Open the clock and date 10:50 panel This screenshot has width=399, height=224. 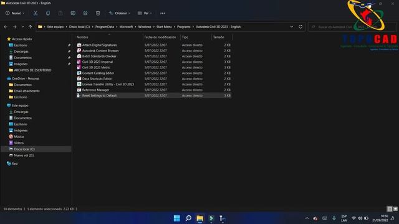(x=380, y=218)
